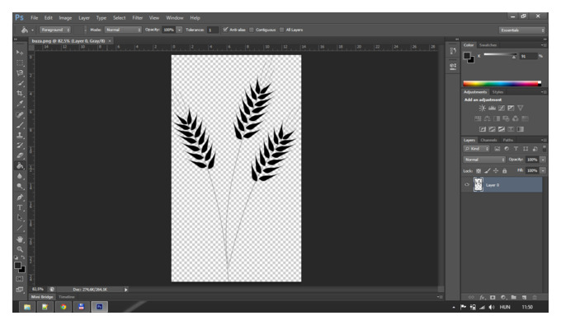561x325 pixels.
Task: Open the History panel icon
Action: [x=453, y=51]
